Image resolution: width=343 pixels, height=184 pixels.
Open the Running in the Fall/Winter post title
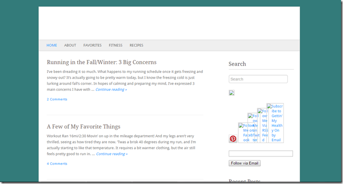[x=102, y=62]
